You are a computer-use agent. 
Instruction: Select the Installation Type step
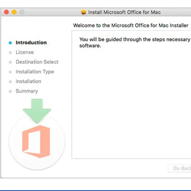35,72
